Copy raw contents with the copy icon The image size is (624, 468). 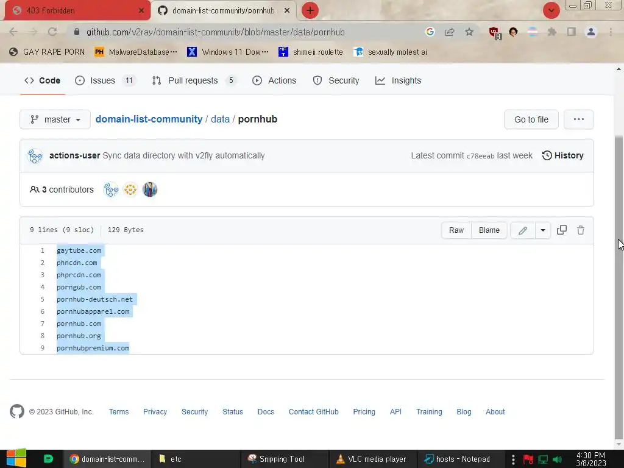click(x=561, y=230)
